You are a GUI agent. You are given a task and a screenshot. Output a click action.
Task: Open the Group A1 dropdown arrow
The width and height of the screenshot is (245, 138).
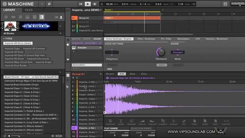click(x=101, y=74)
